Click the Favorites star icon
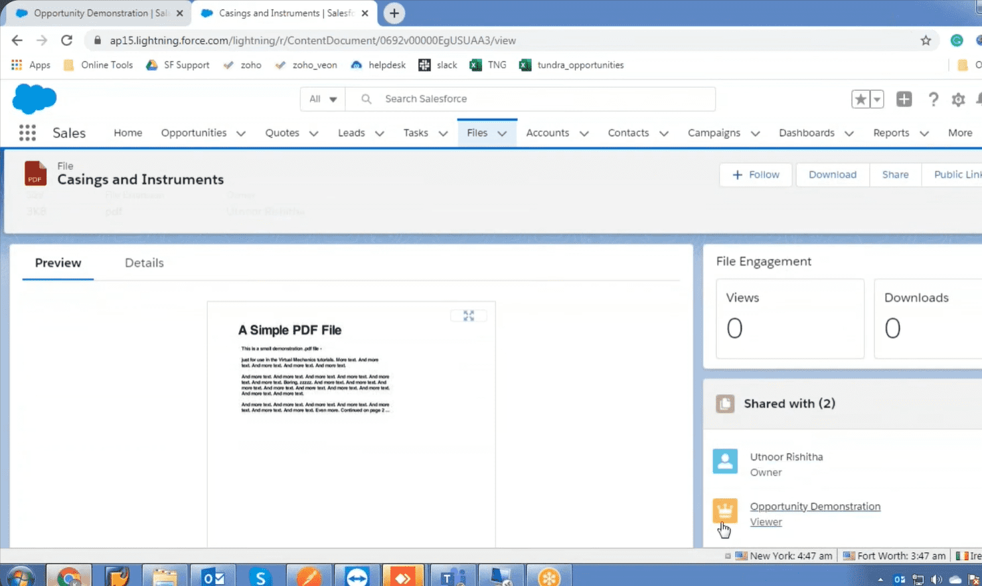 click(x=860, y=100)
